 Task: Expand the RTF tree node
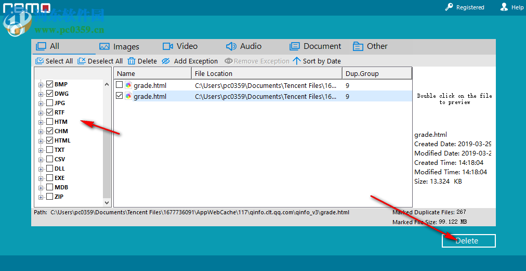41,113
